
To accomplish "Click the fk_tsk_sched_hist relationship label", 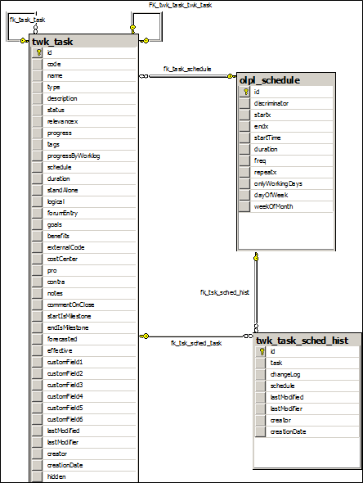I will (x=225, y=292).
